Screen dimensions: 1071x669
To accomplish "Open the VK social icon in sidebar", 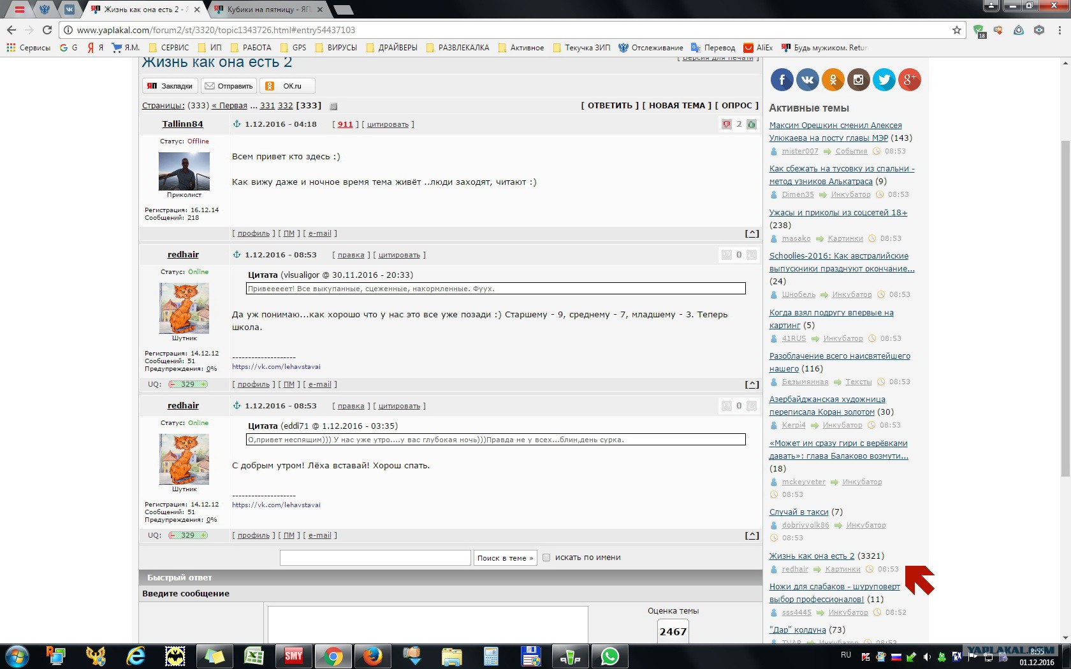I will [807, 80].
